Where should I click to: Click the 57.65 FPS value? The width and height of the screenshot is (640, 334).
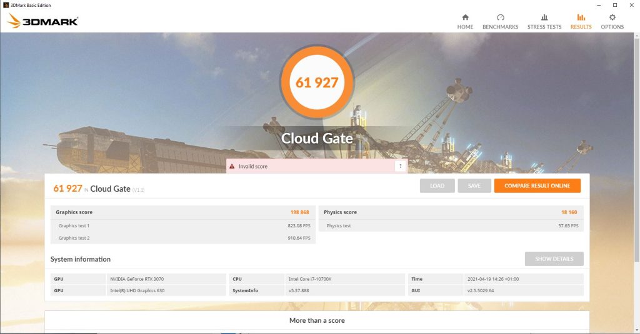point(568,225)
